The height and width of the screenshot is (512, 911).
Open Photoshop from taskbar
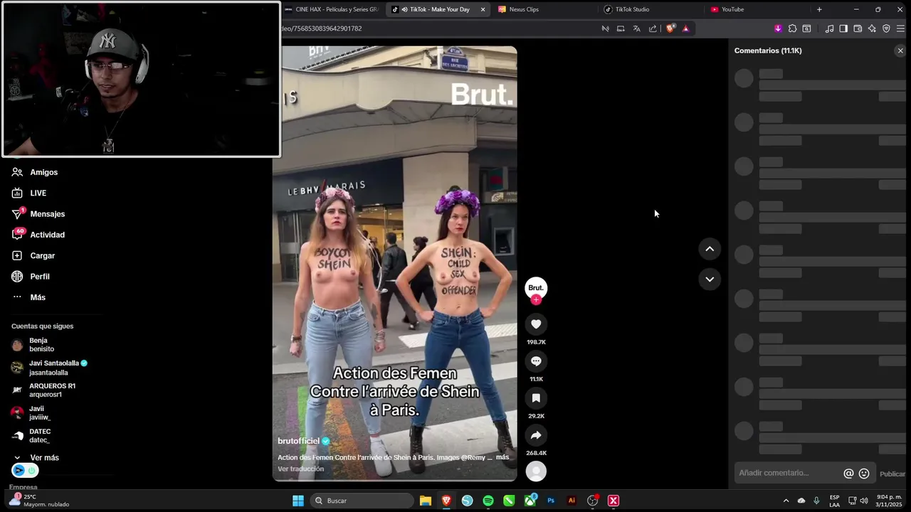(x=551, y=501)
